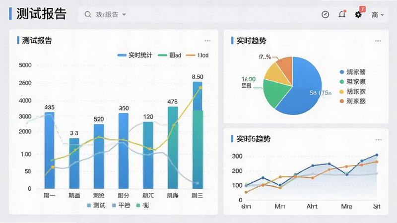The image size is (397, 223).
Task: Toggle the 平台 bottom legend item
Action: point(121,205)
